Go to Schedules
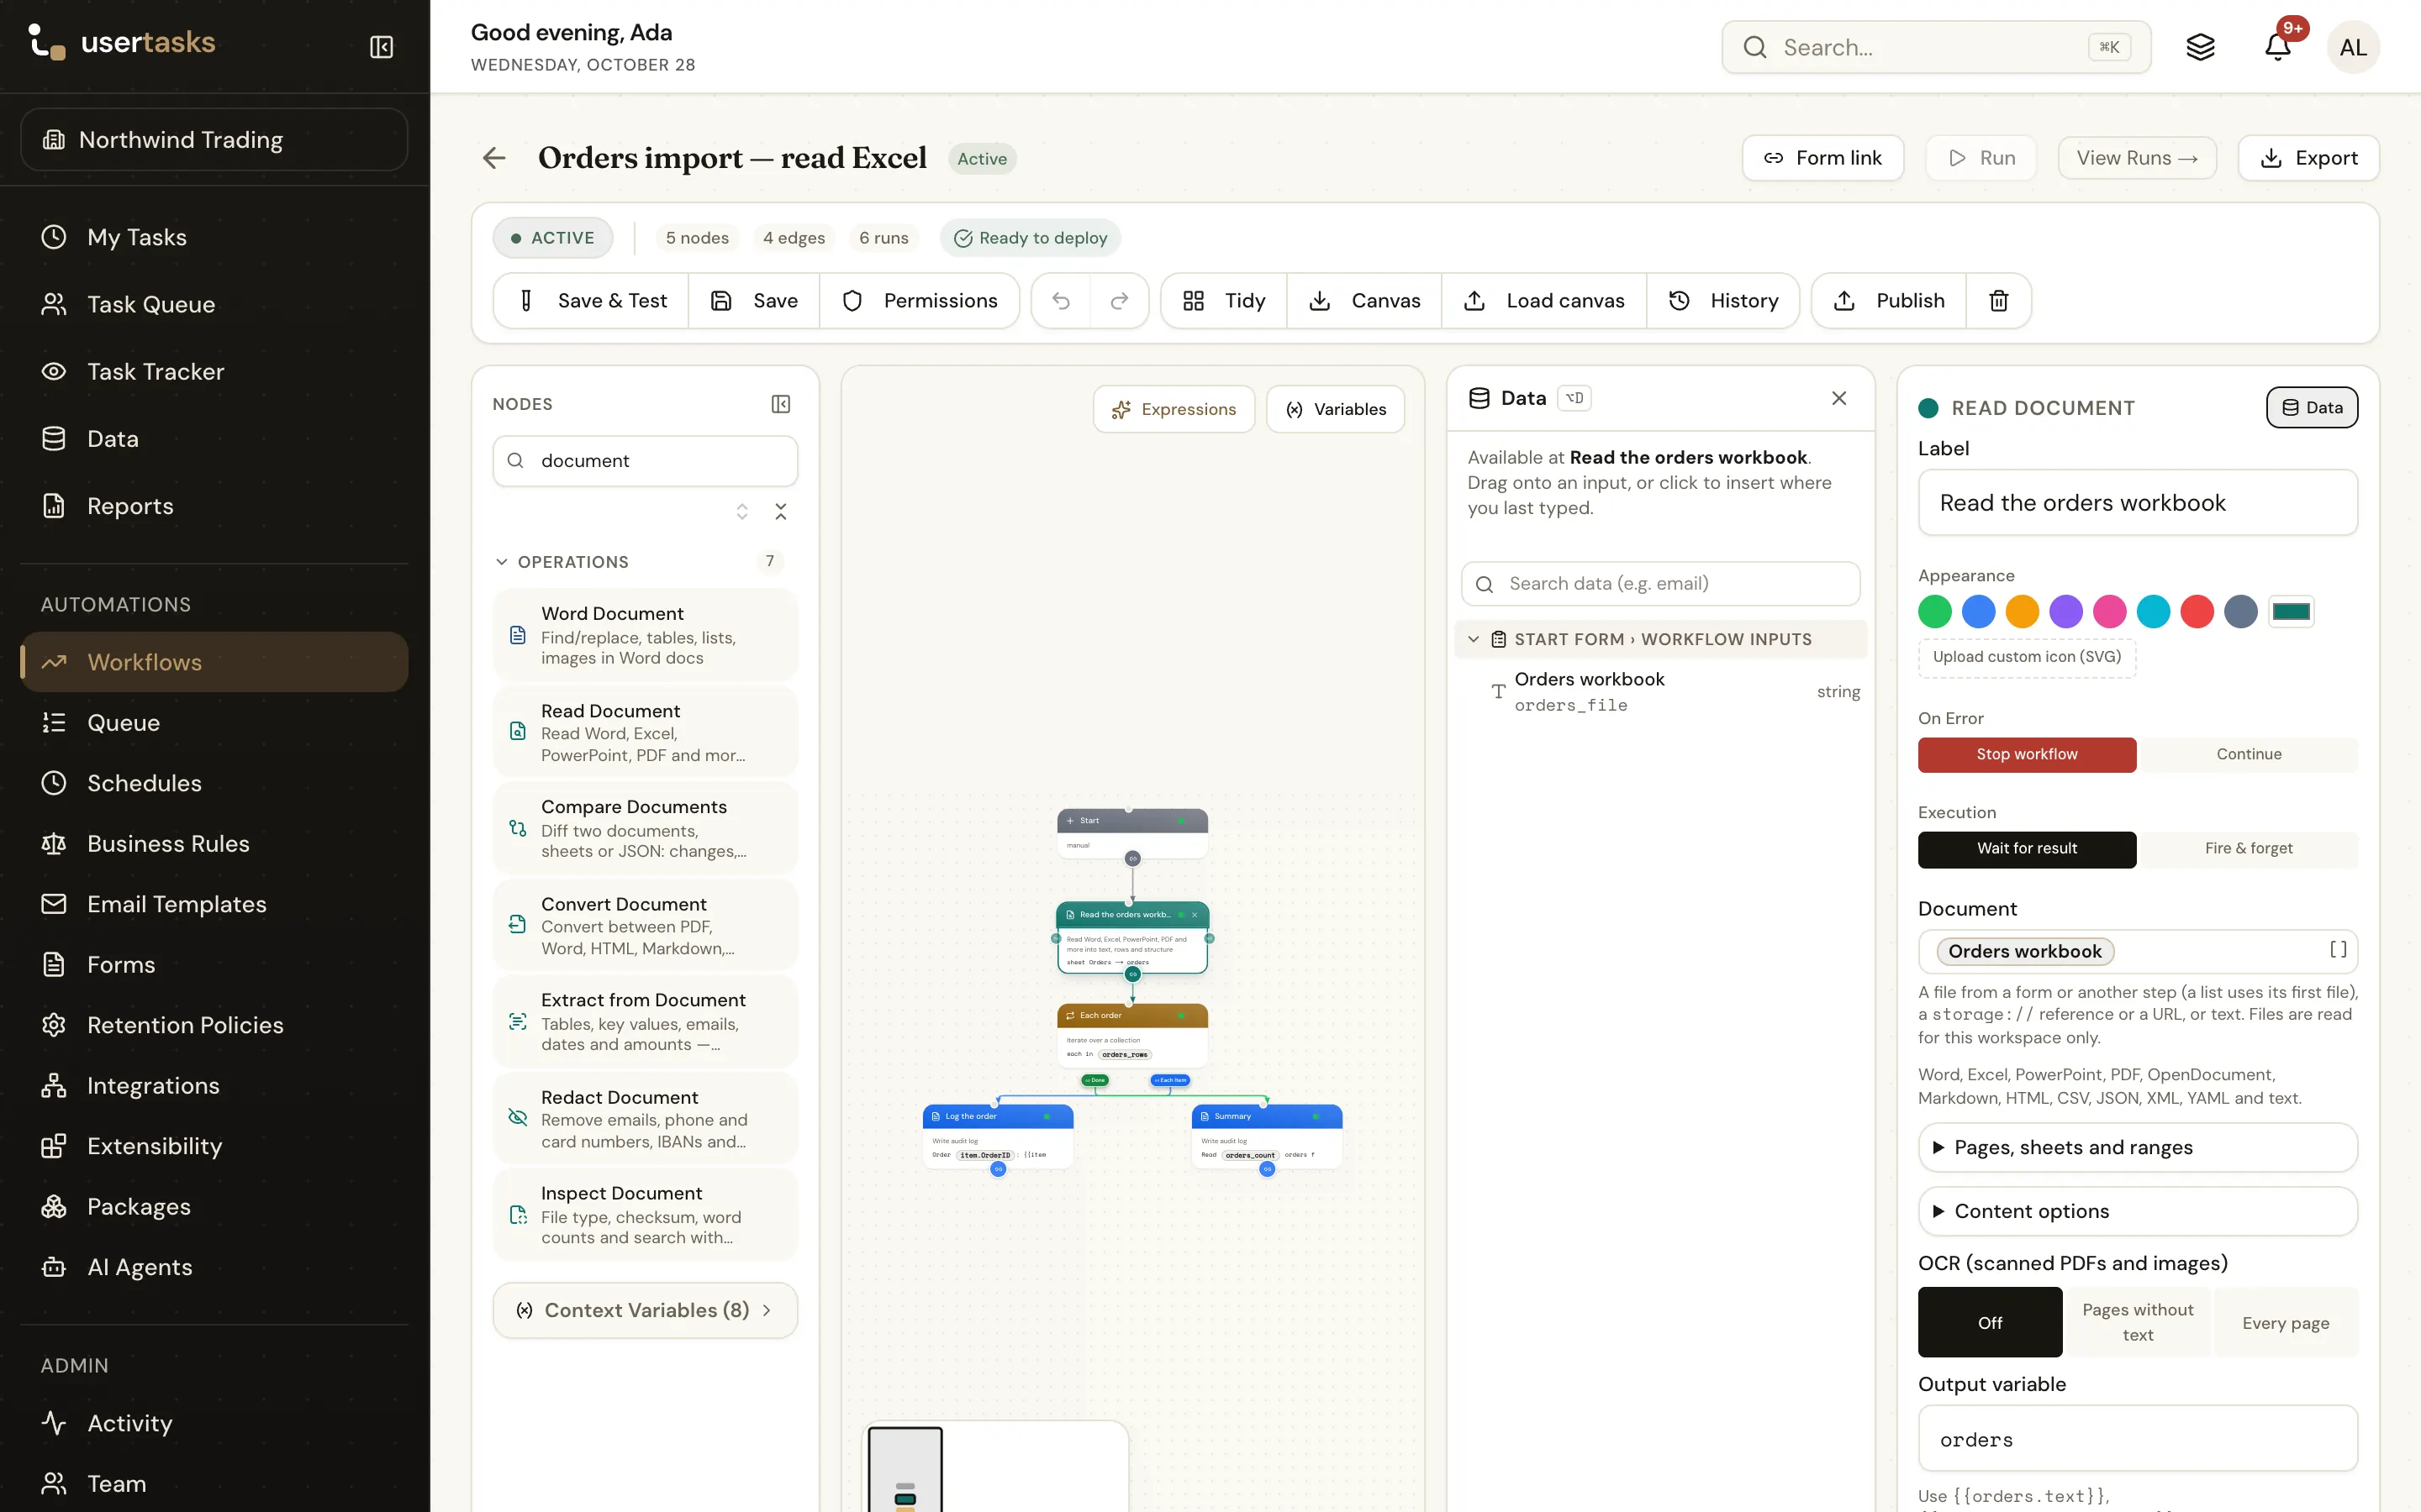Image resolution: width=2421 pixels, height=1512 pixels. pos(214,783)
